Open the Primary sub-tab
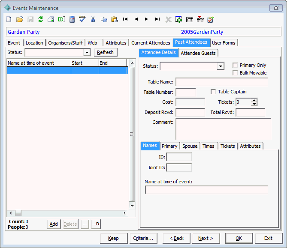The image size is (287, 248). click(169, 146)
